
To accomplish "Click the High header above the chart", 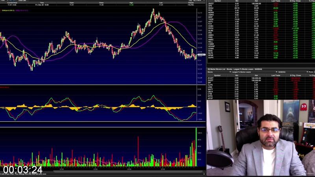I will point(131,3).
